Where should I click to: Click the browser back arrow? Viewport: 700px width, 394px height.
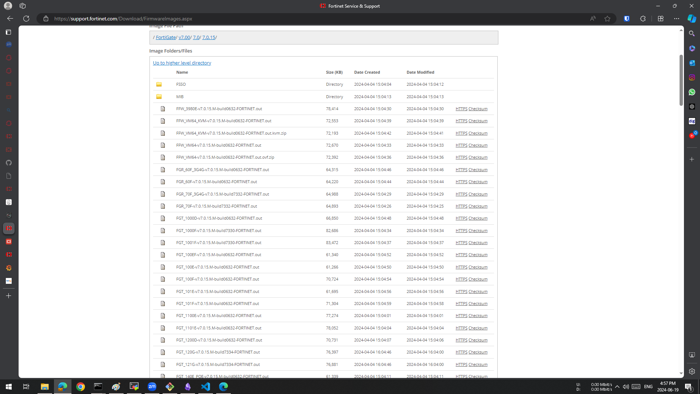point(10,19)
